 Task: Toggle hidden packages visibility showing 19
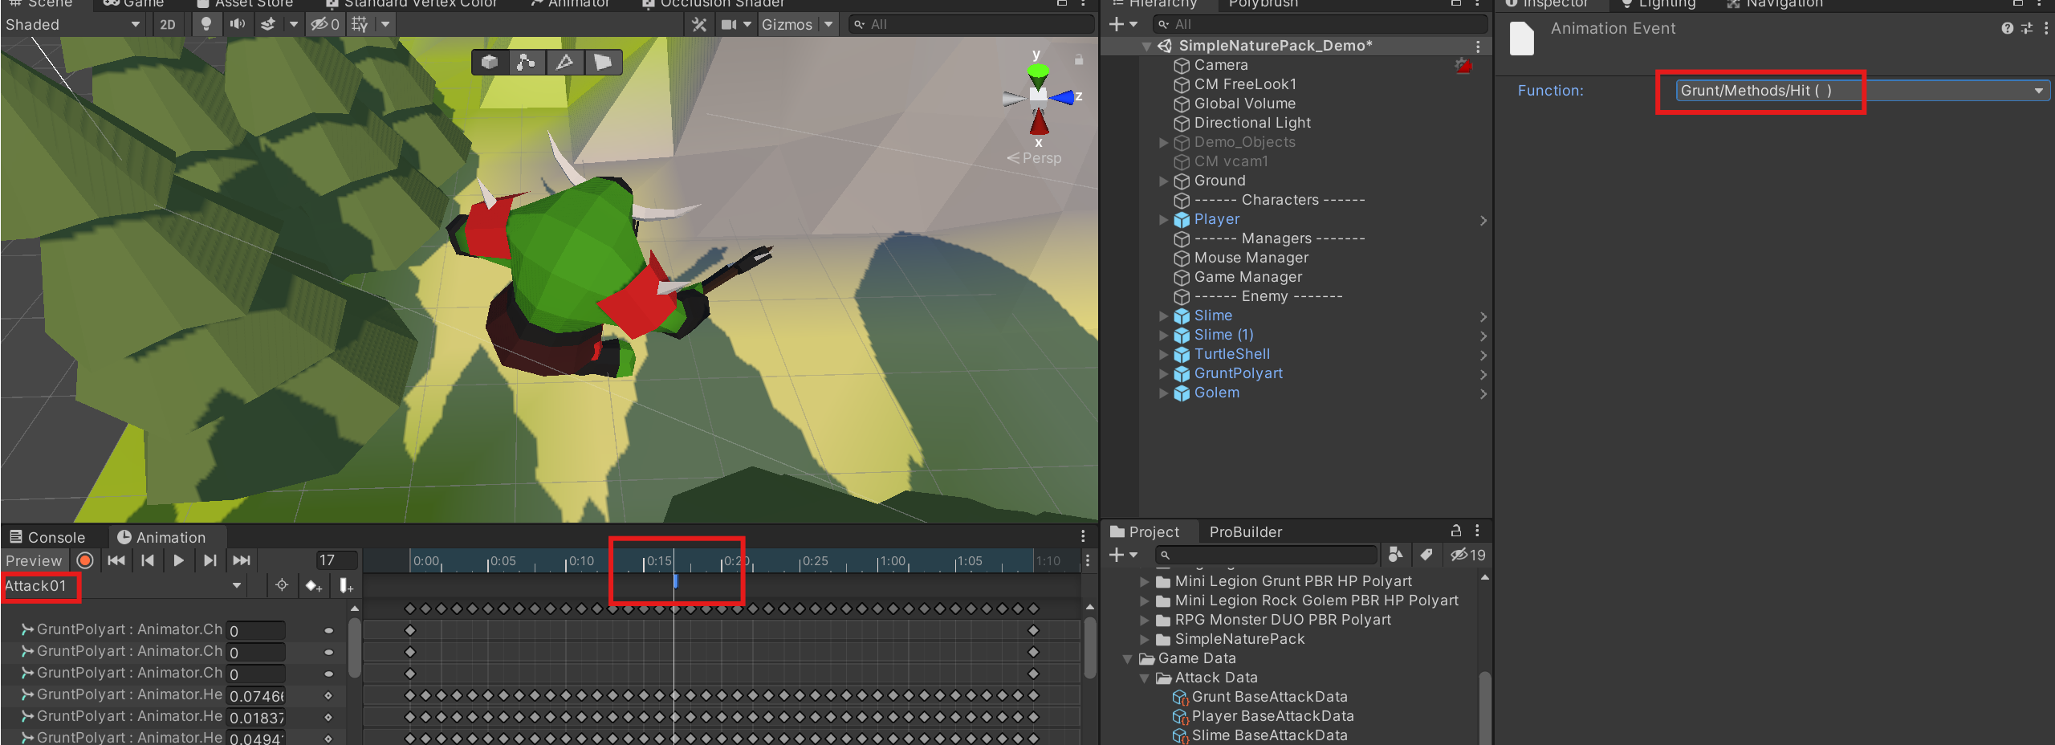click(x=1467, y=554)
